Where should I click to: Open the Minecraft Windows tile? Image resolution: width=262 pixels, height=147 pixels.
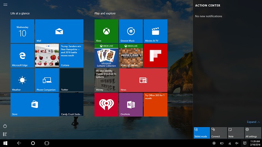pyautogui.click(x=131, y=56)
